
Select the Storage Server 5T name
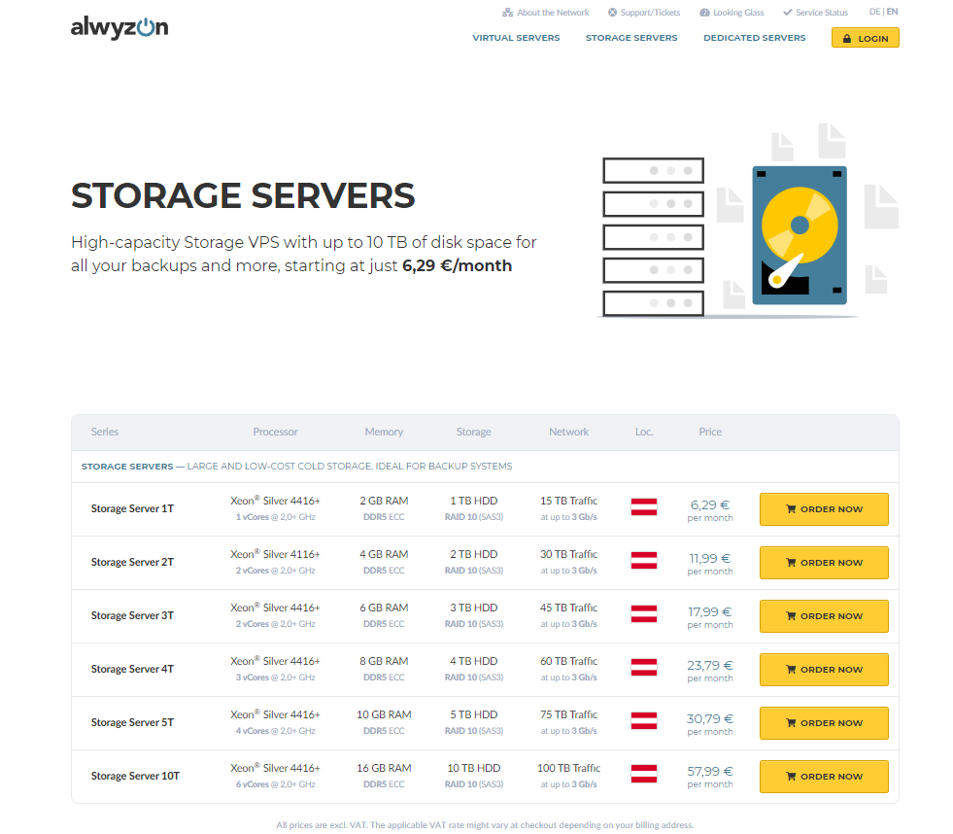coord(132,722)
